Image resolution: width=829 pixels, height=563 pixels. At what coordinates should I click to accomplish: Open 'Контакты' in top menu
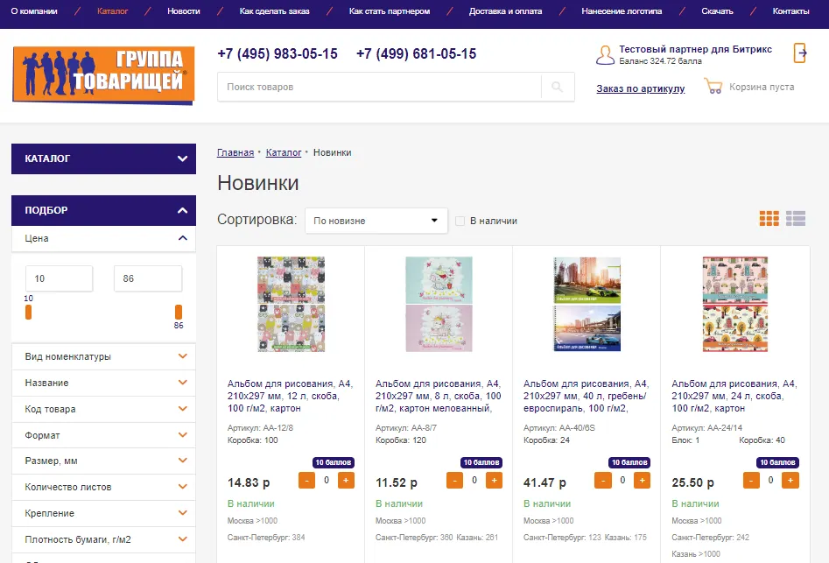point(790,11)
